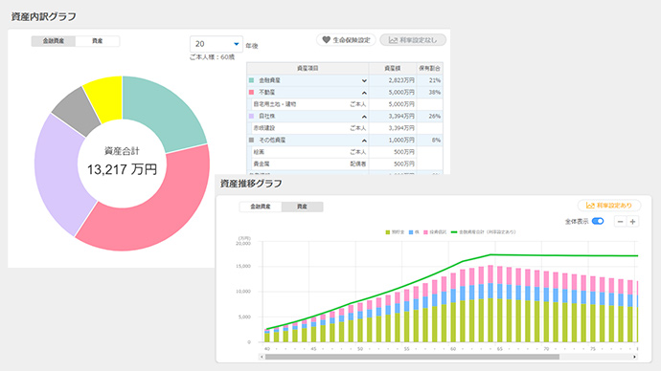Toggle 投資信託 series via its pink legend box
The height and width of the screenshot is (371, 661).
(x=425, y=232)
